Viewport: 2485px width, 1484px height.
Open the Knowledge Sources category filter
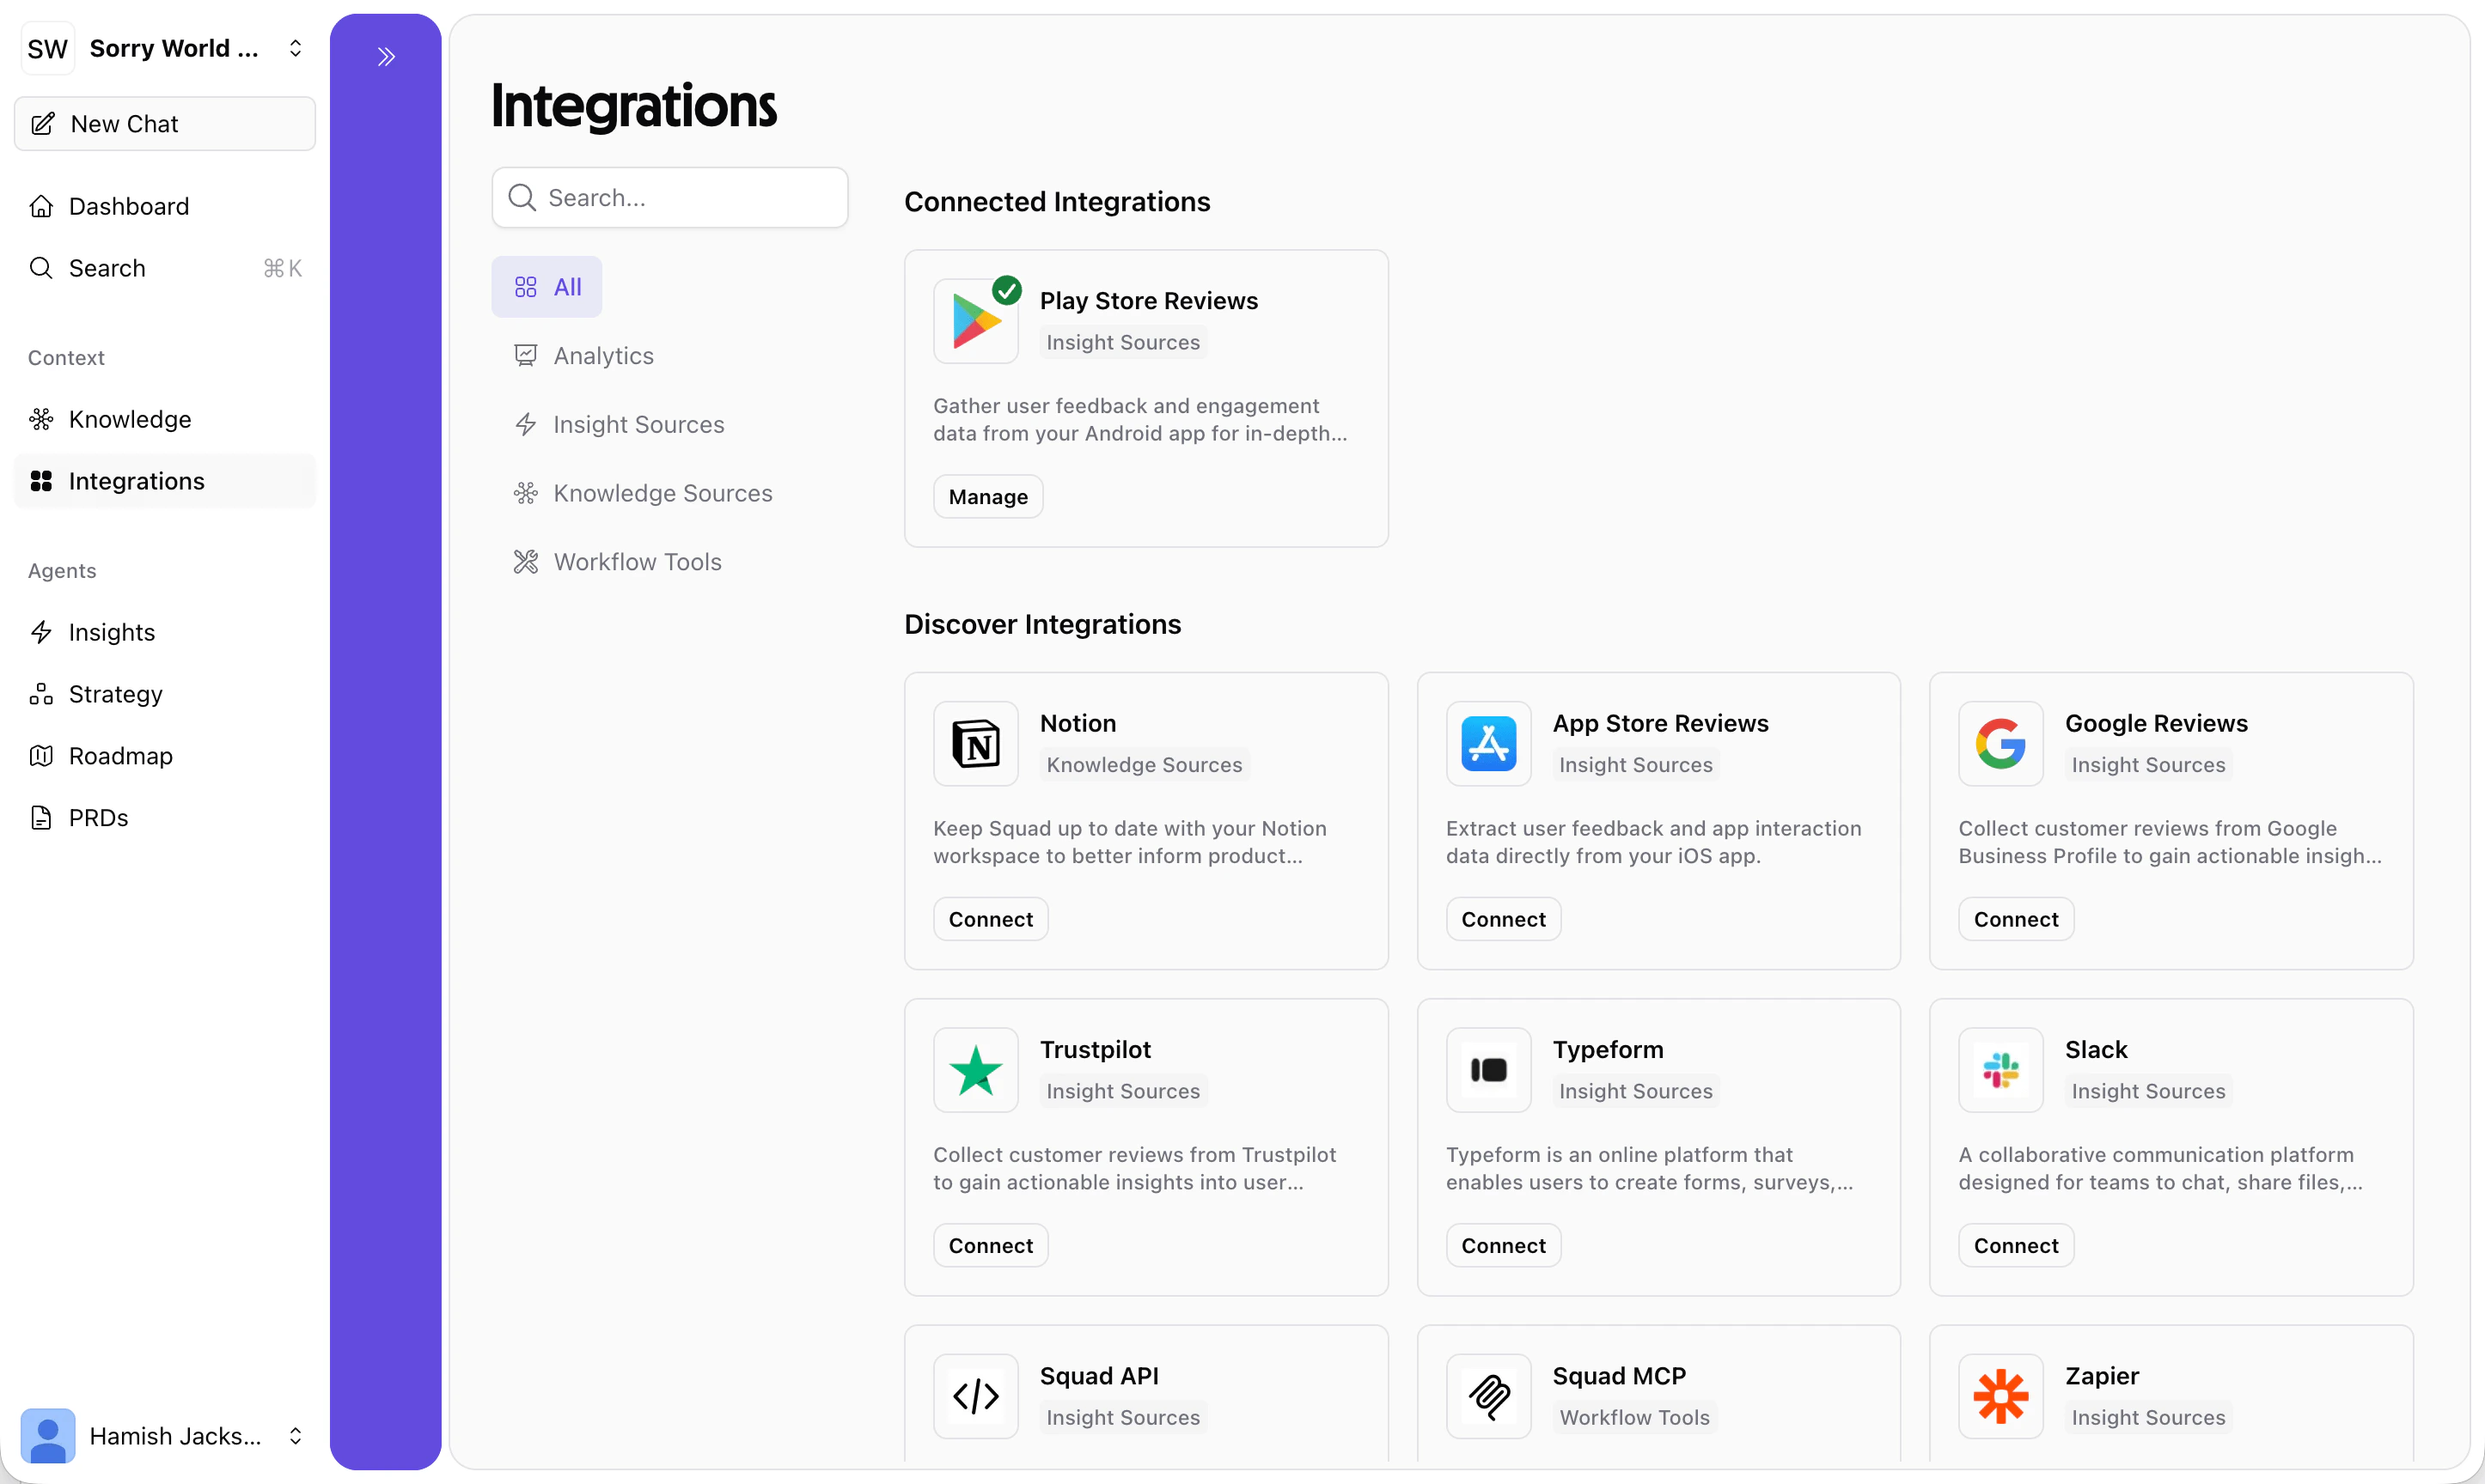click(x=663, y=492)
